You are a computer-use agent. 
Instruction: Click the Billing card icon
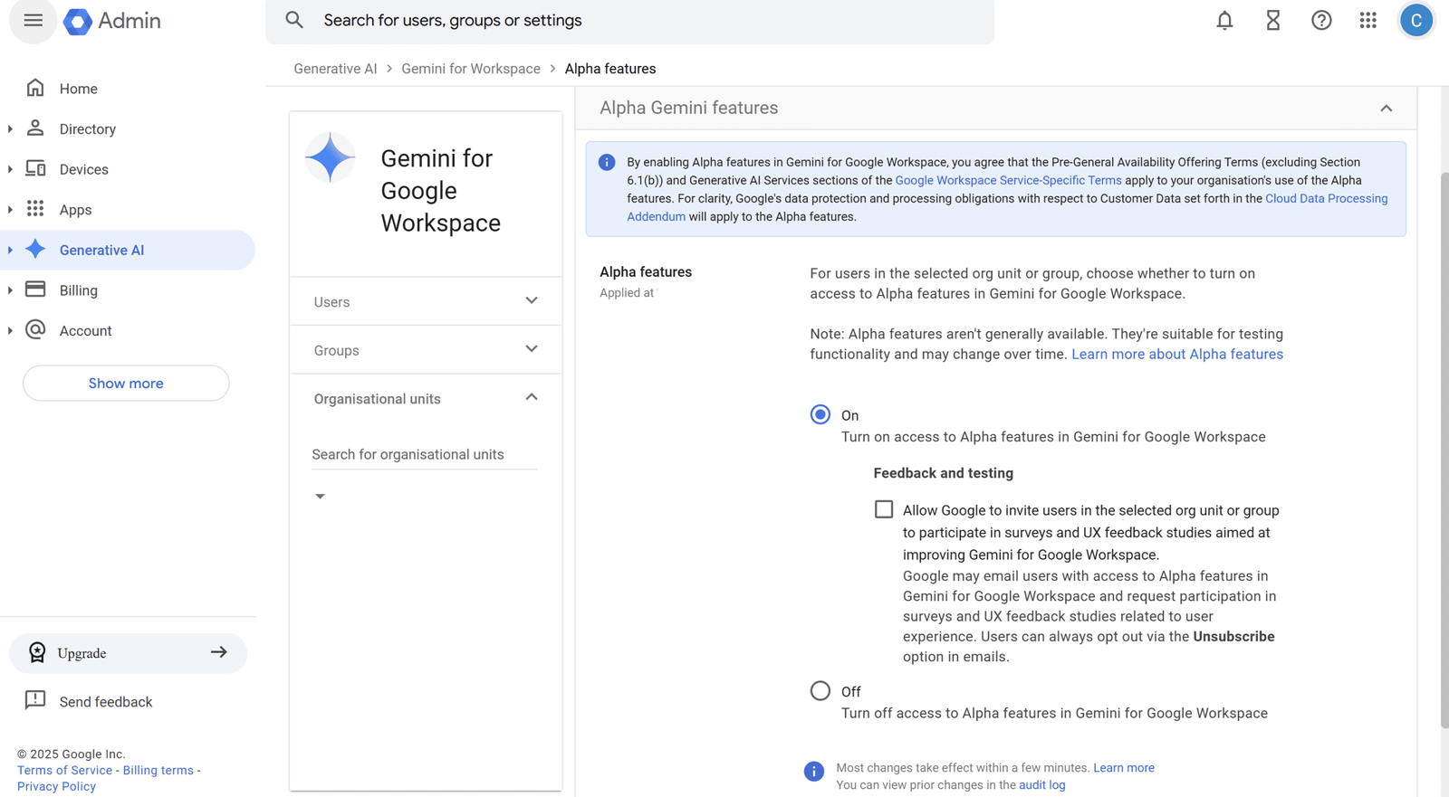point(35,289)
